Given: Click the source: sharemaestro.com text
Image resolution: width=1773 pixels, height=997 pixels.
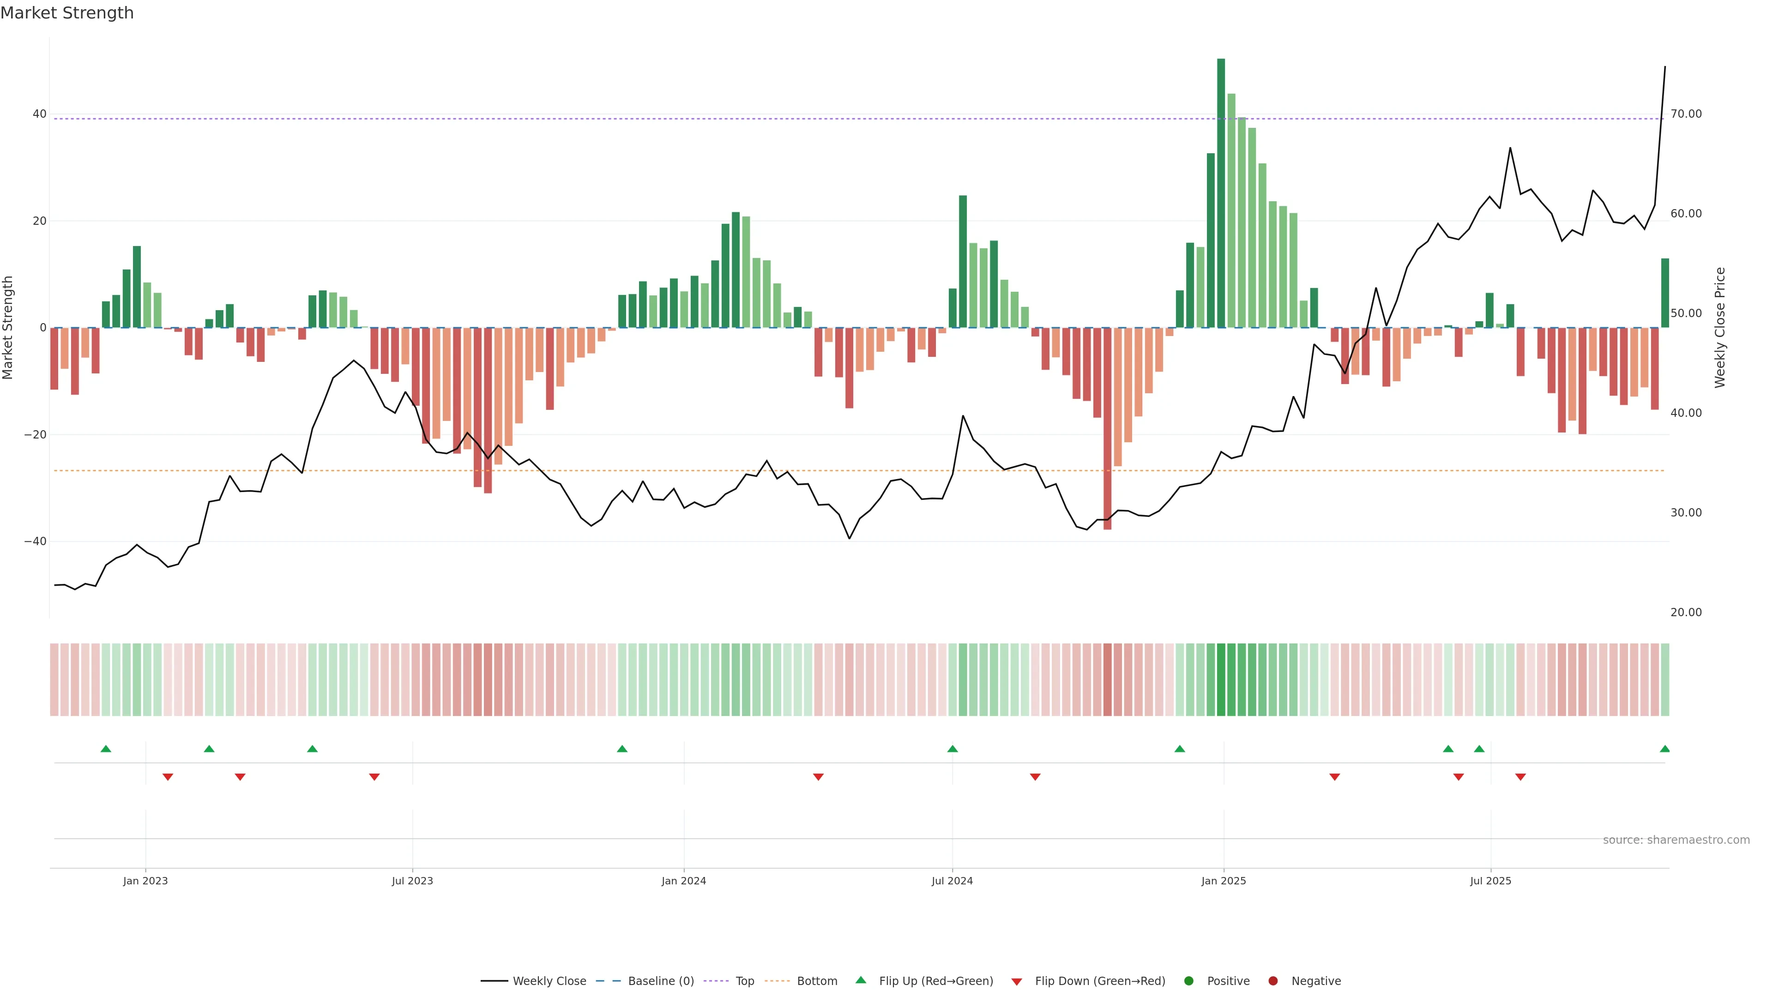Looking at the screenshot, I should coord(1676,840).
